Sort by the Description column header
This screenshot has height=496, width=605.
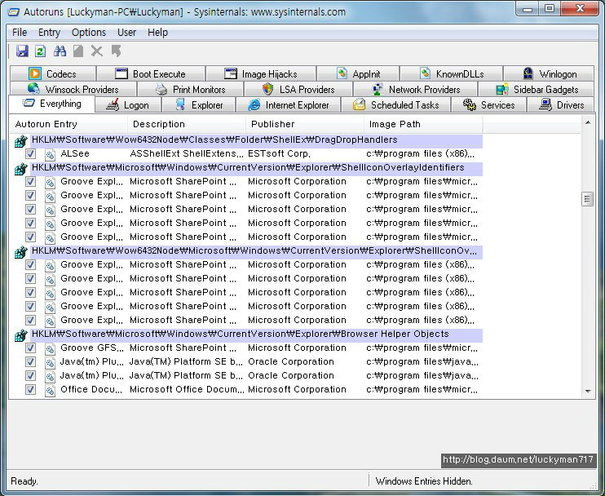[x=187, y=124]
